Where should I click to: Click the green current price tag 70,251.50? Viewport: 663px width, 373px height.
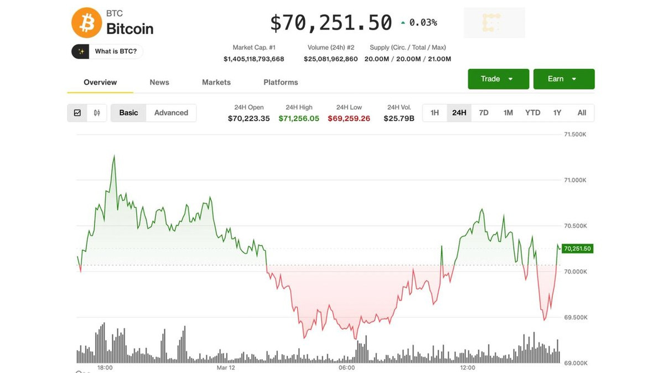pos(577,248)
